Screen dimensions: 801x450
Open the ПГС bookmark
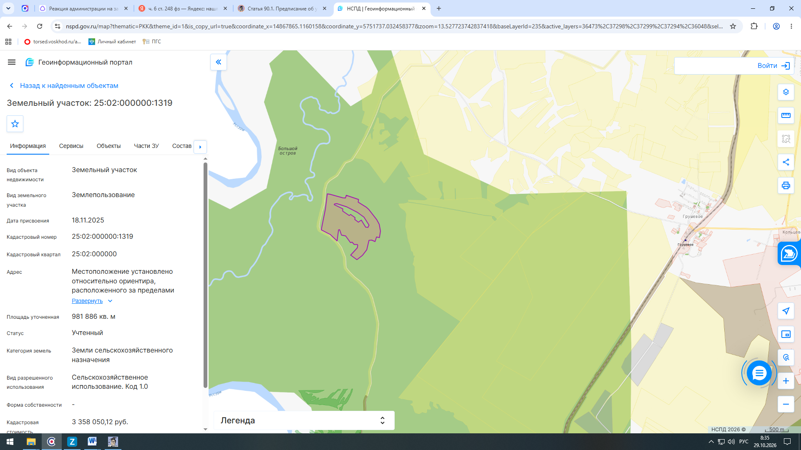(152, 42)
